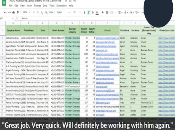Expand the font size 10 dropdown
The height and width of the screenshot is (130, 175).
(x=77, y=12)
